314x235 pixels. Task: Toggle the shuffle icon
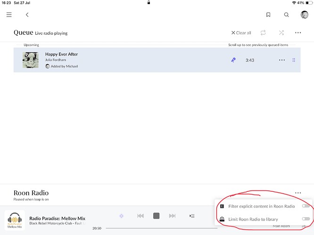point(281,32)
